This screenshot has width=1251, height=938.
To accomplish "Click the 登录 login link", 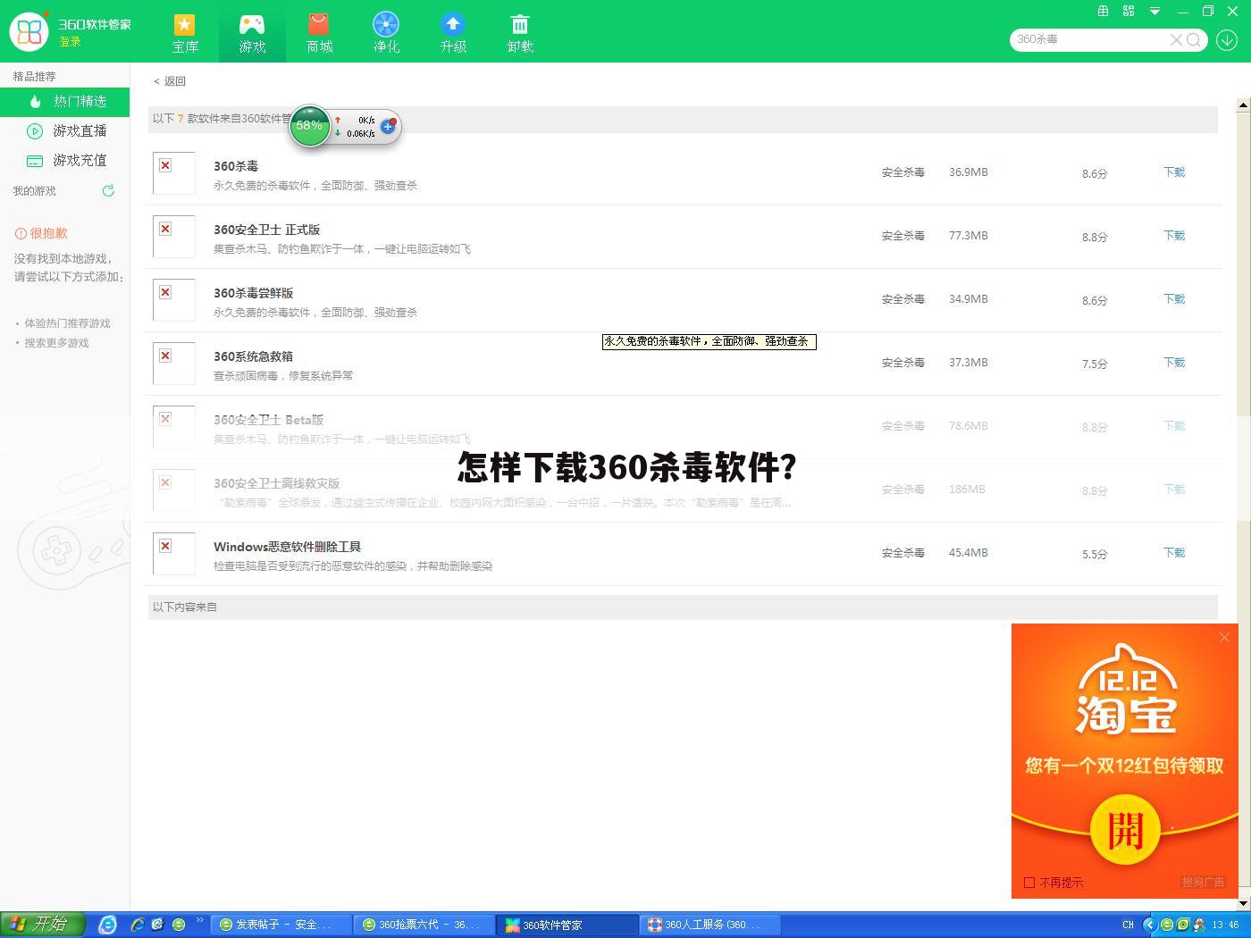I will 70,42.
